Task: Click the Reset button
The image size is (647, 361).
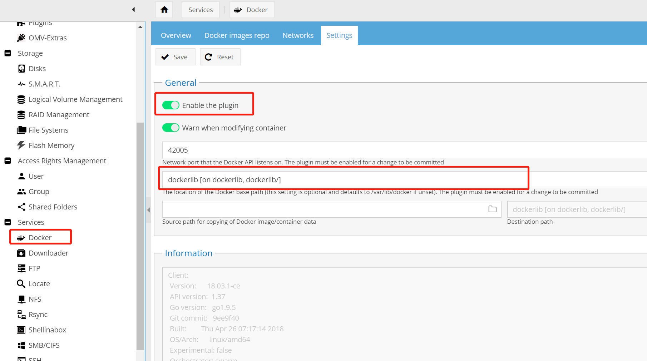Action: pos(220,57)
